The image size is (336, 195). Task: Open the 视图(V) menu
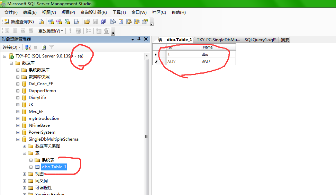click(49, 12)
